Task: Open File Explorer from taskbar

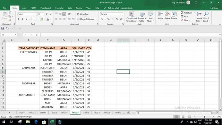Action: point(28,122)
